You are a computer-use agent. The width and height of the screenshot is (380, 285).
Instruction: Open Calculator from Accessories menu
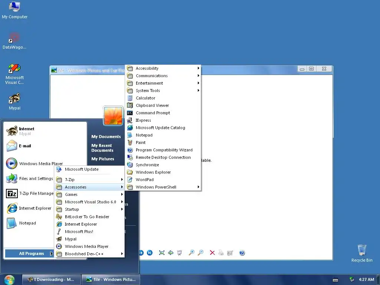click(x=163, y=98)
